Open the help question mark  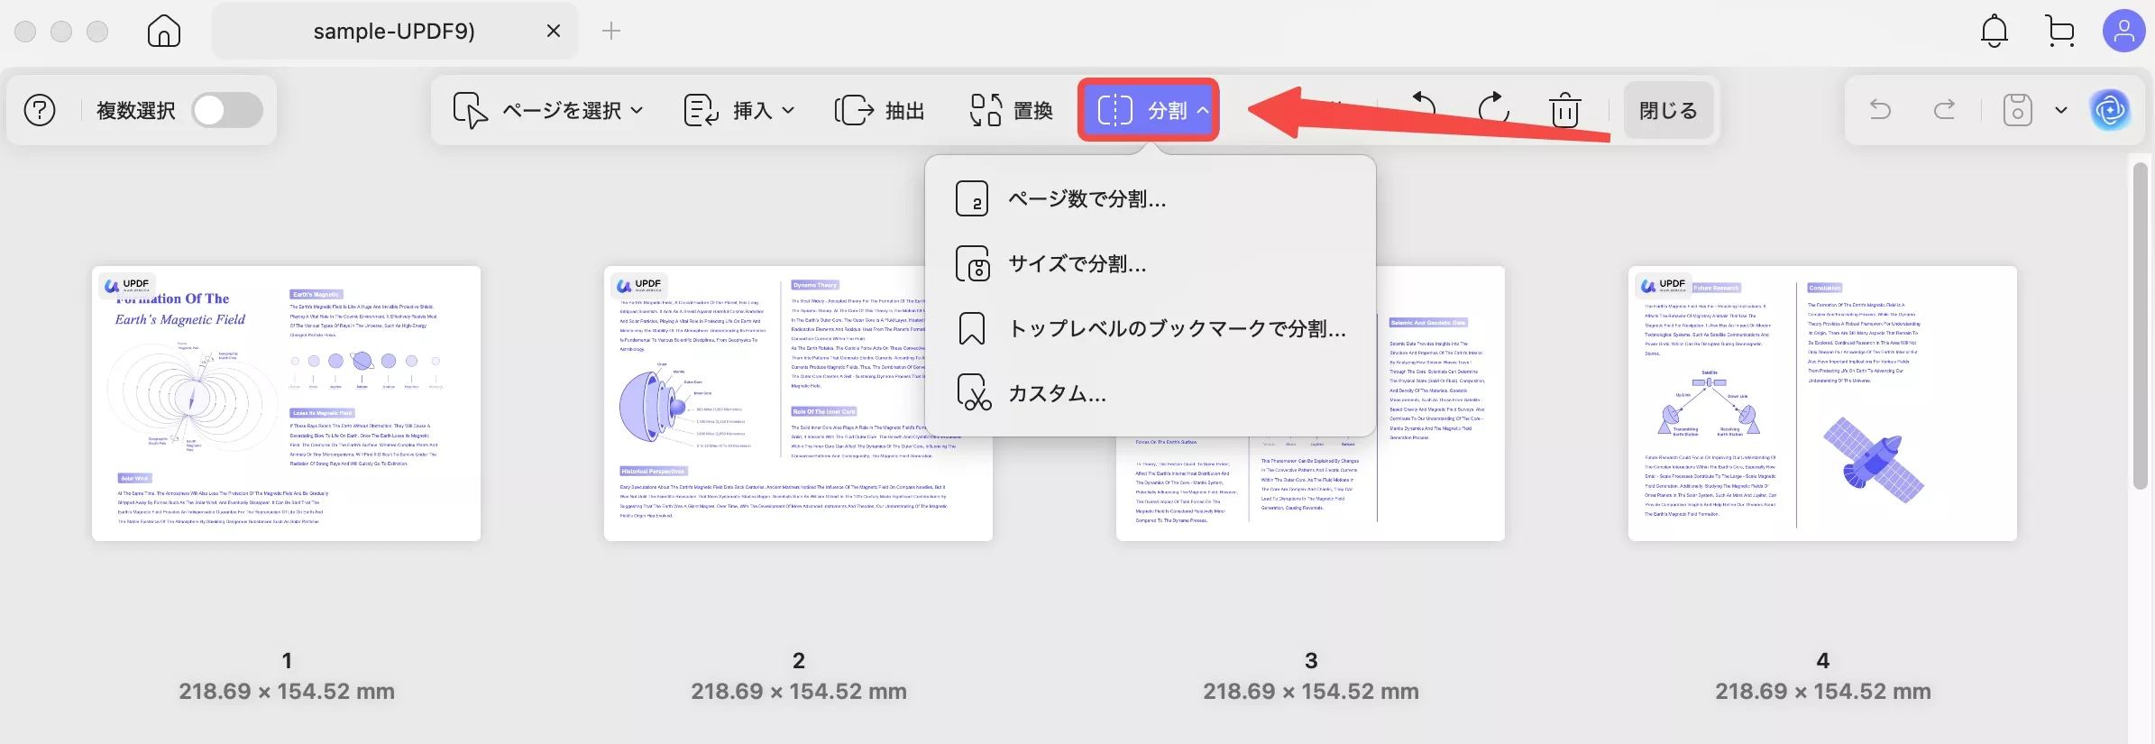pos(40,111)
